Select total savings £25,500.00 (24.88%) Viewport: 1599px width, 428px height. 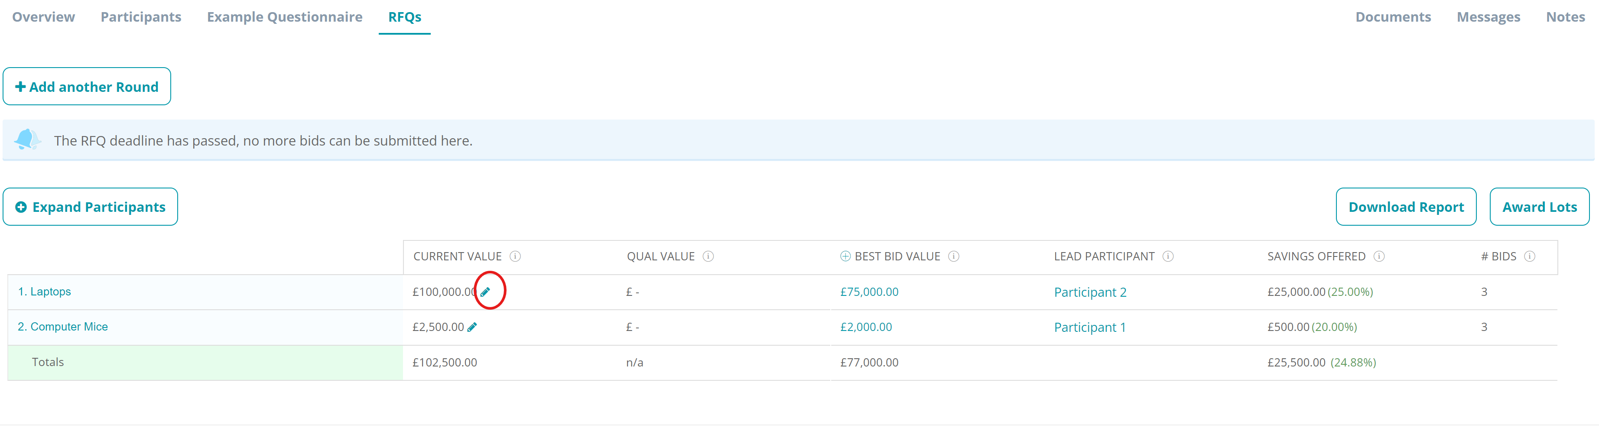coord(1322,362)
